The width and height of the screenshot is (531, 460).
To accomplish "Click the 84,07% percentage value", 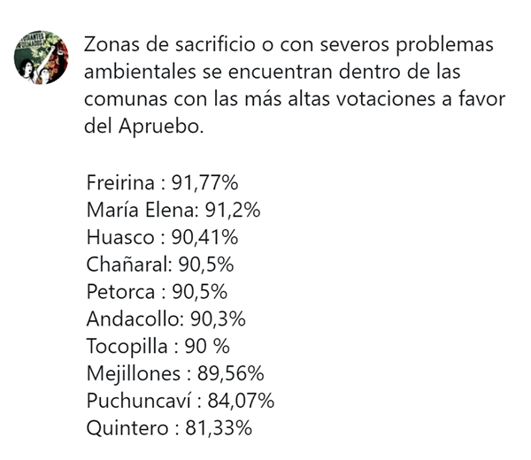I will point(242,402).
